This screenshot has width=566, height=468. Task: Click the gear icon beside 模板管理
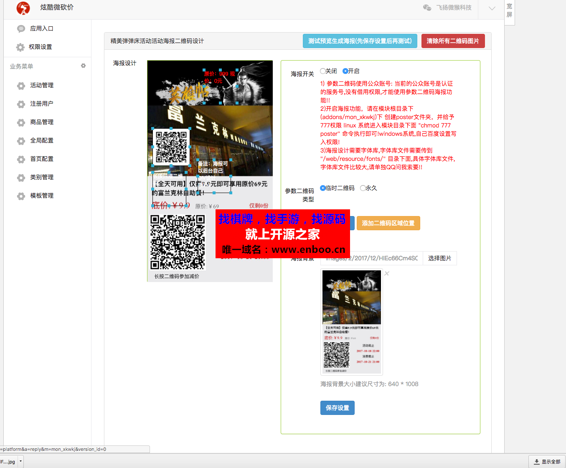point(21,196)
